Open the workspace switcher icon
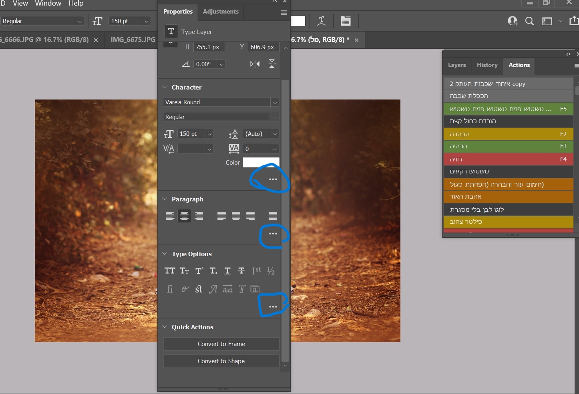579x394 pixels. point(547,21)
